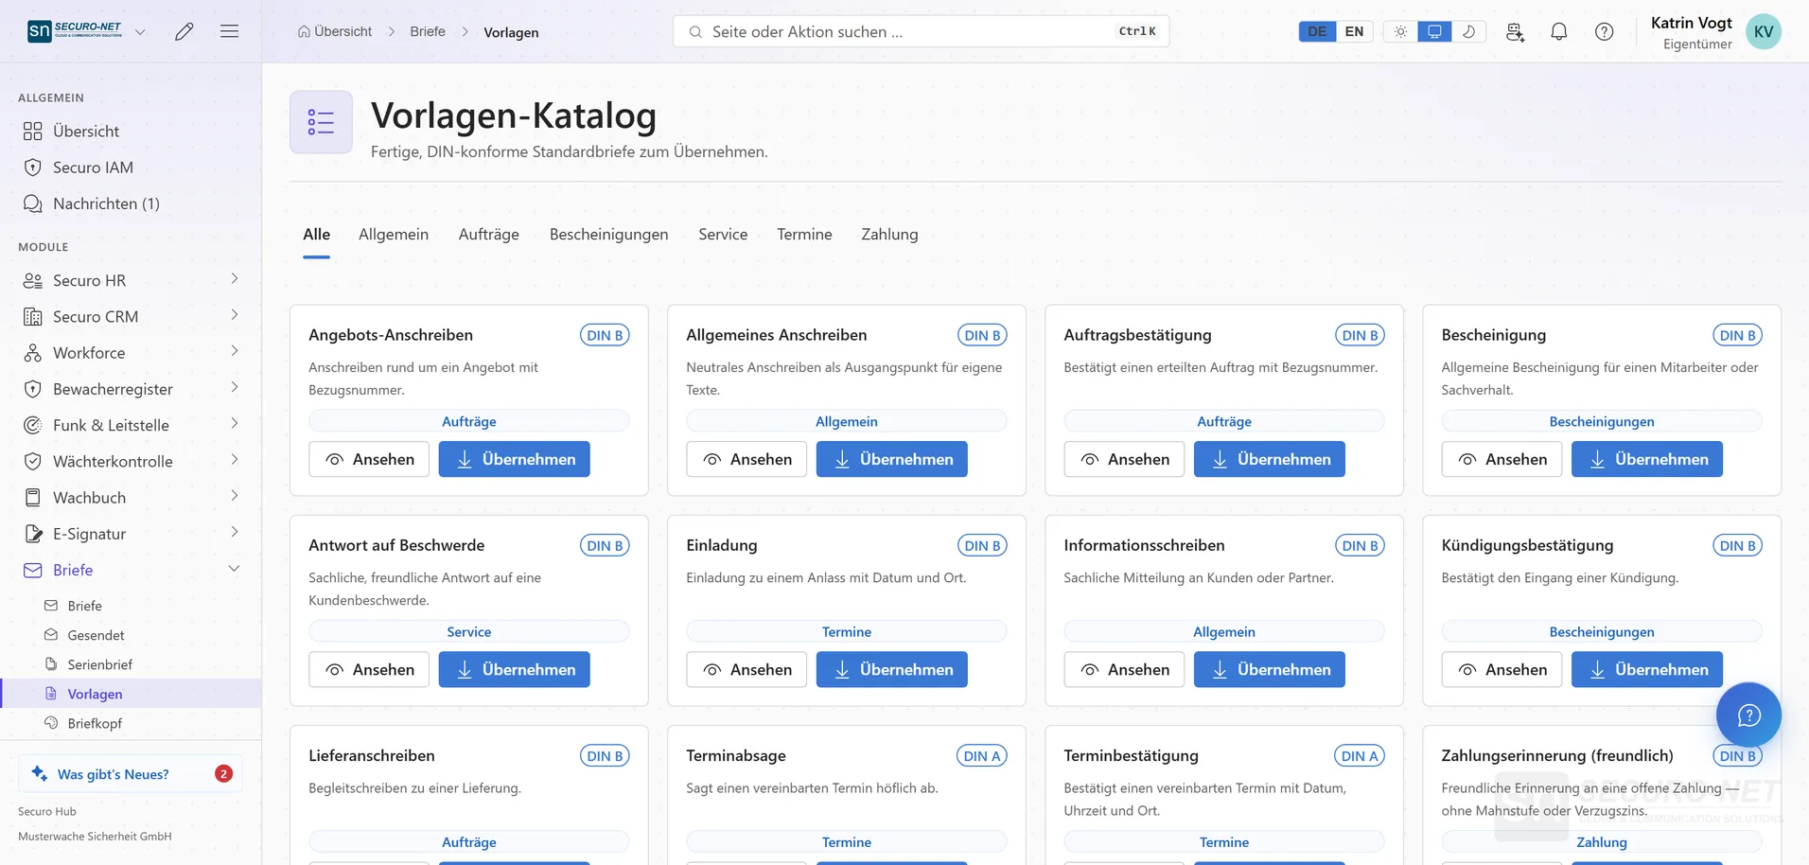Switch to the Termine tab
The width and height of the screenshot is (1809, 865).
[x=804, y=235]
